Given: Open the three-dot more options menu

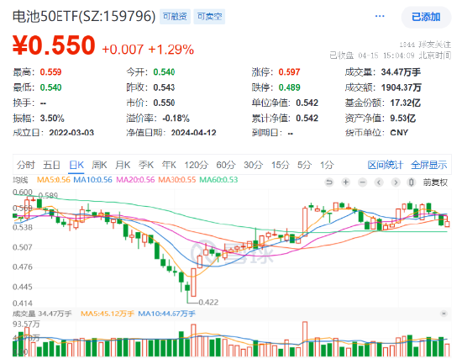Looking at the screenshot, I should tap(380, 16).
